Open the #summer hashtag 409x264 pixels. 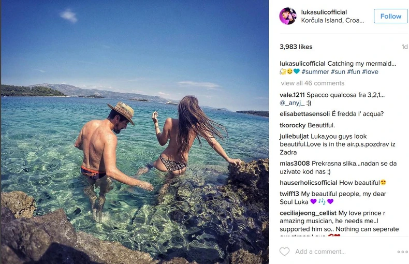tap(315, 72)
